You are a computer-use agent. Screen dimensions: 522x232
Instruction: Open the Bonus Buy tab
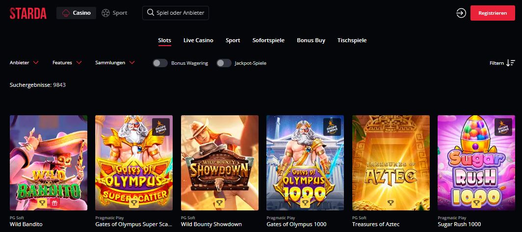[x=311, y=40]
